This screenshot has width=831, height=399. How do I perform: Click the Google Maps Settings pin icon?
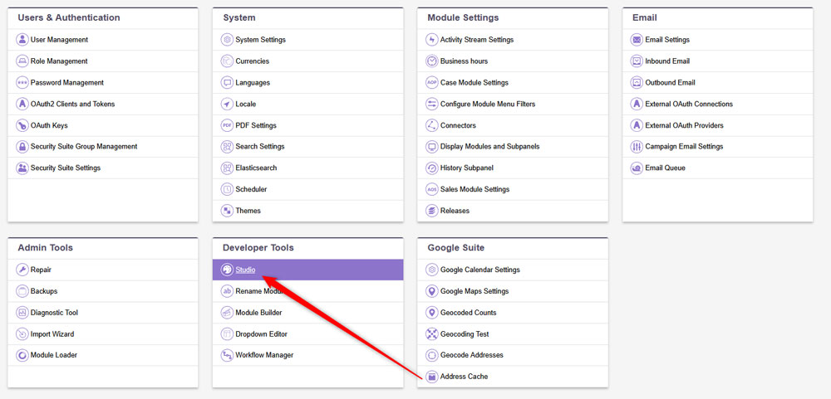tap(432, 291)
